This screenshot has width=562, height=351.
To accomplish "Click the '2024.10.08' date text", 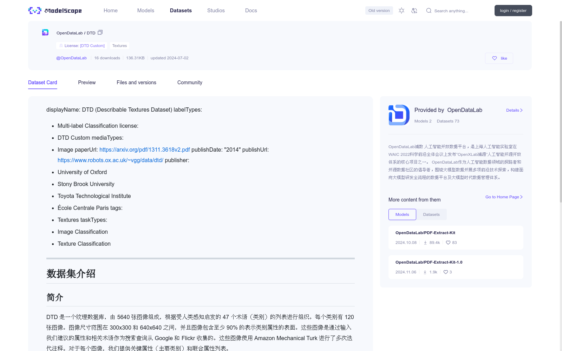I will 406,243.
